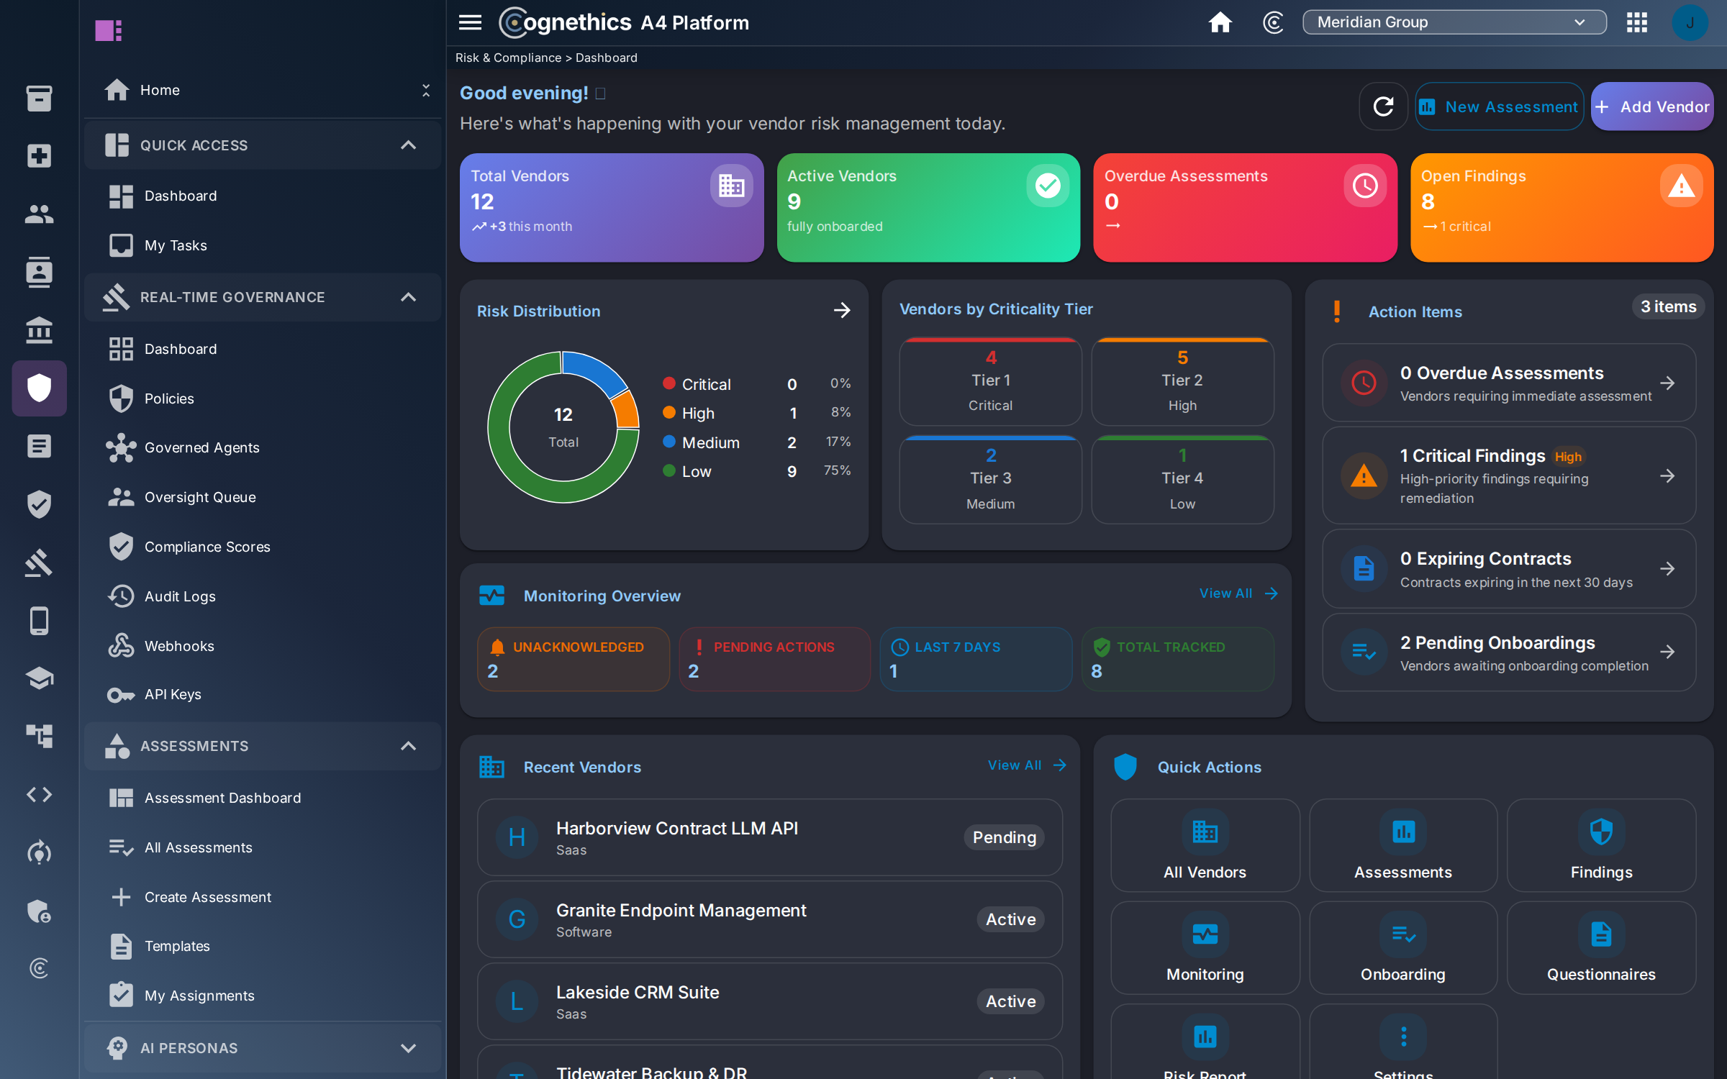Click the New Assessment button
This screenshot has width=1727, height=1079.
tap(1499, 106)
